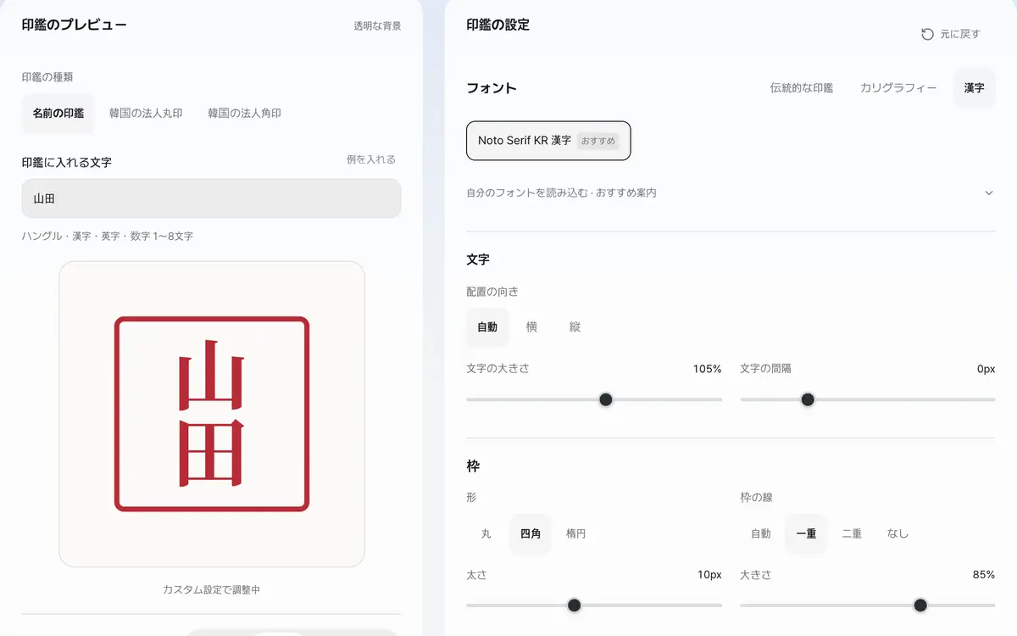
Task: Choose the Noto Serif KR 漢字 font
Action: tap(548, 141)
